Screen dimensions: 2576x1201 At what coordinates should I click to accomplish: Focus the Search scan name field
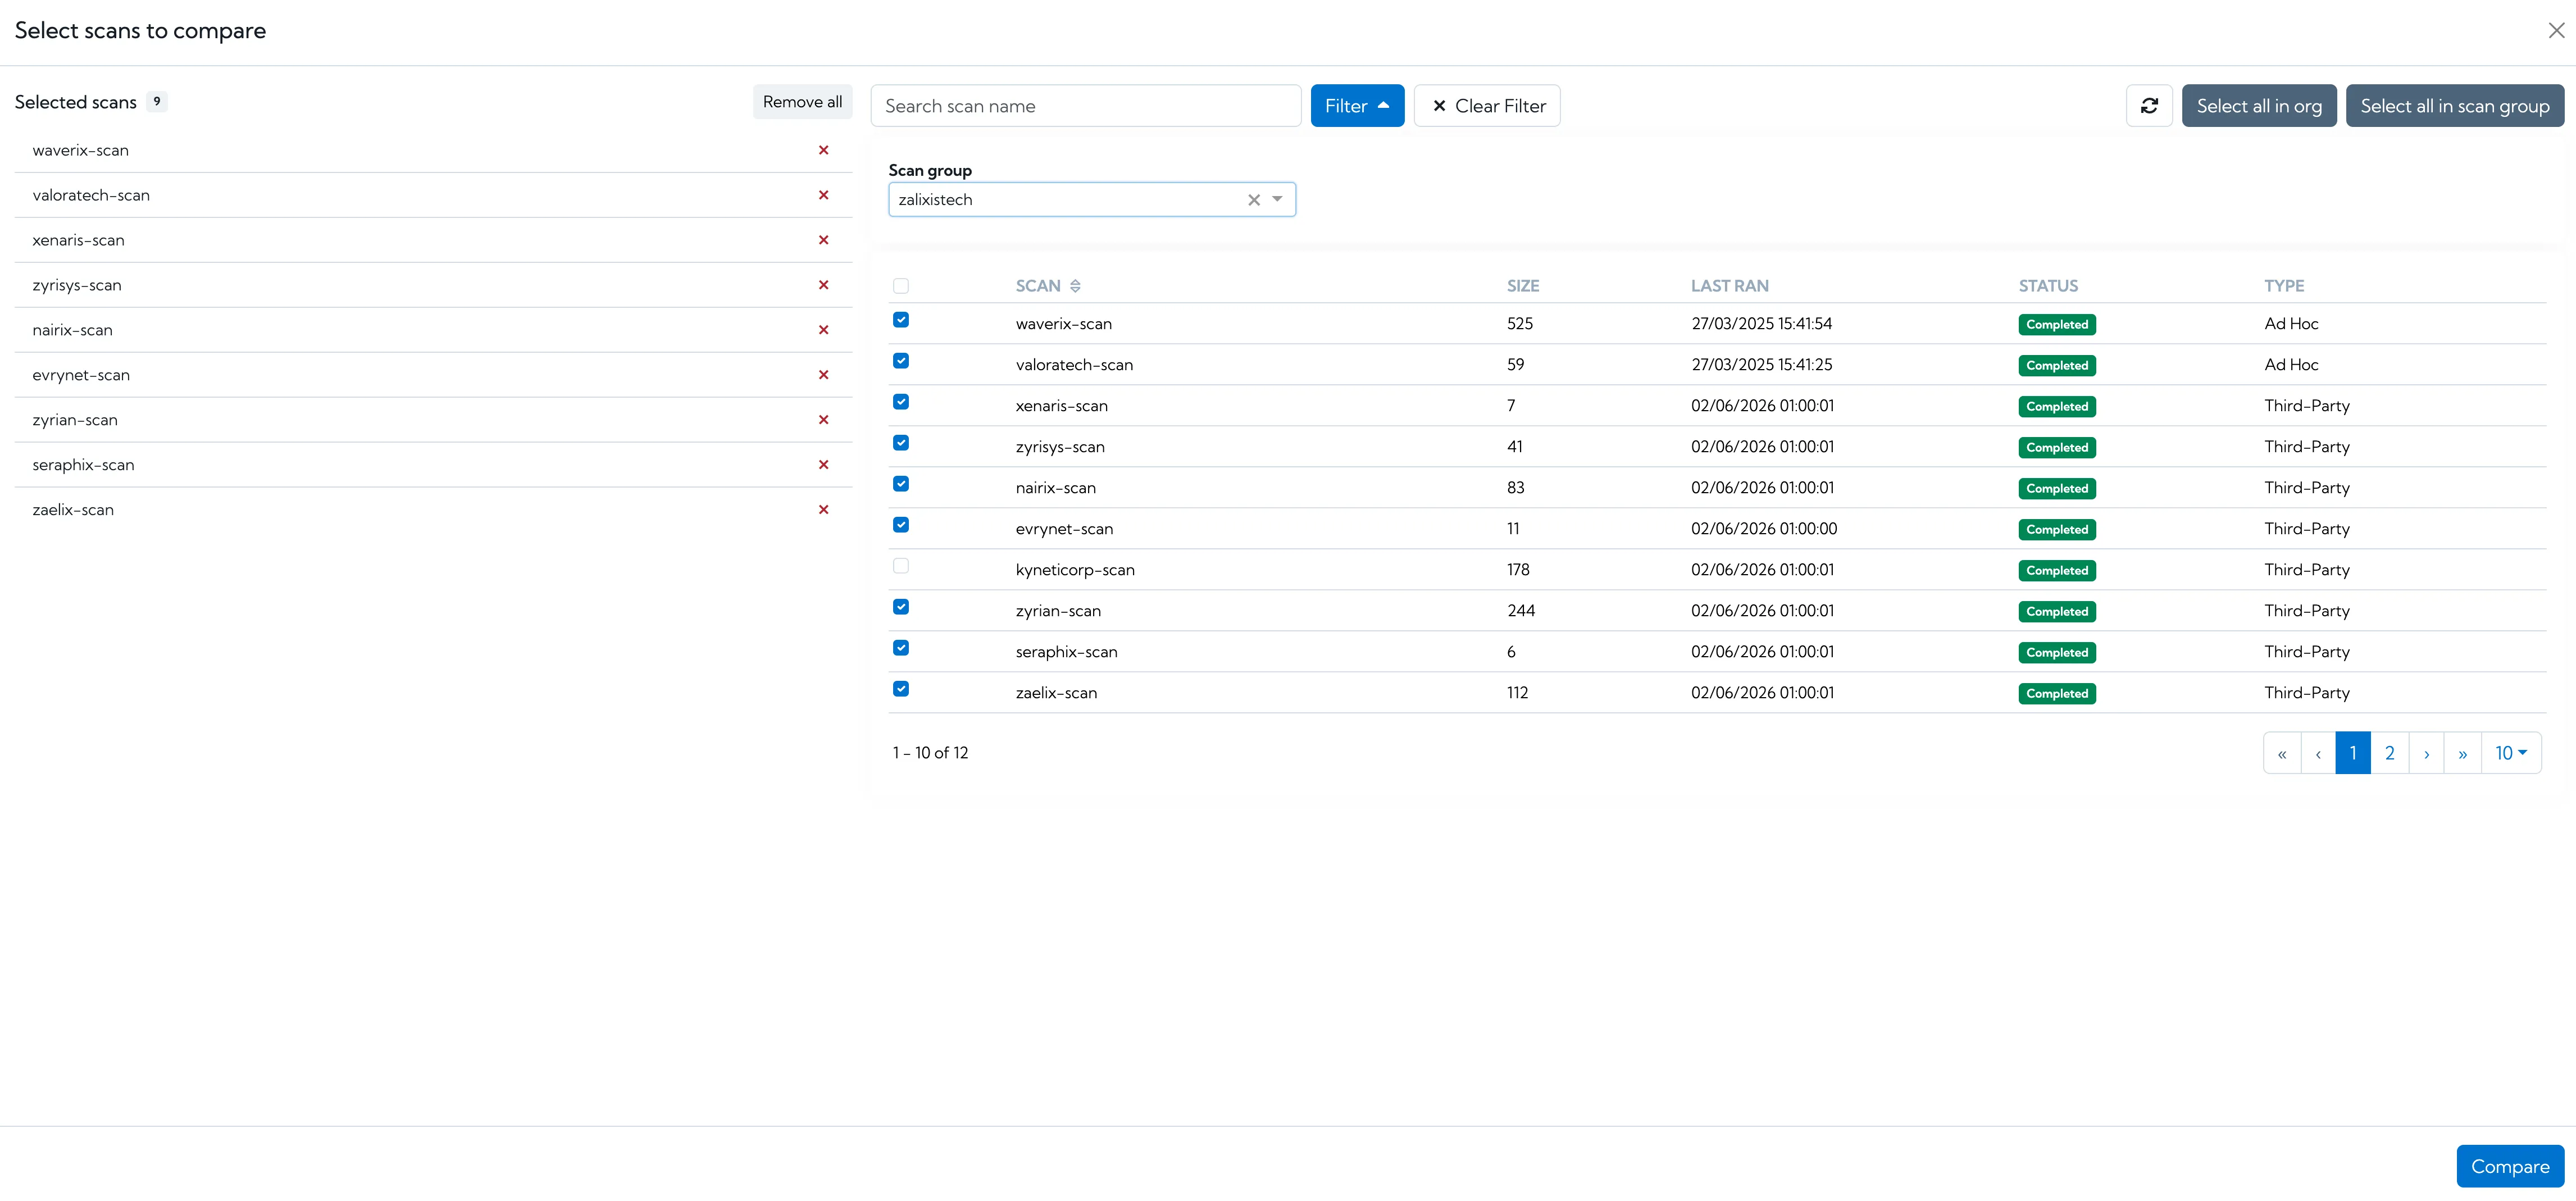1086,106
